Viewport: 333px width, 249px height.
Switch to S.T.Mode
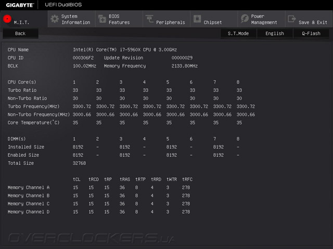coord(238,33)
